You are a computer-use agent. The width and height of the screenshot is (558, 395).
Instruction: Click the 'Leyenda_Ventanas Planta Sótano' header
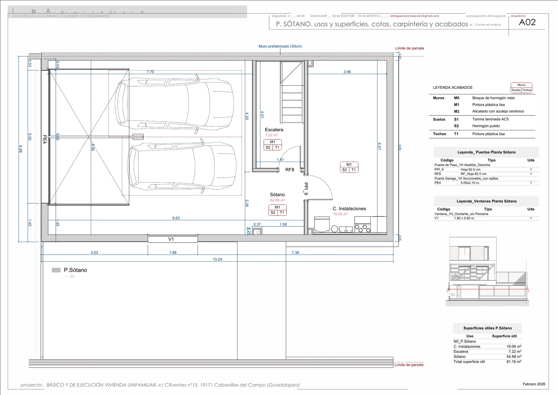[x=486, y=201]
